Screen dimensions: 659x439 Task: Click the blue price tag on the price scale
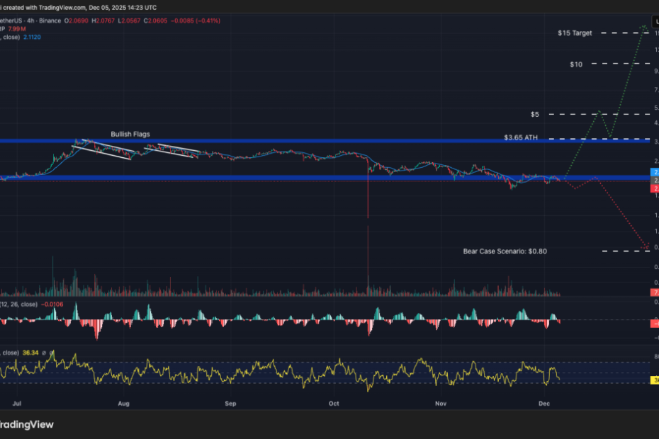652,171
